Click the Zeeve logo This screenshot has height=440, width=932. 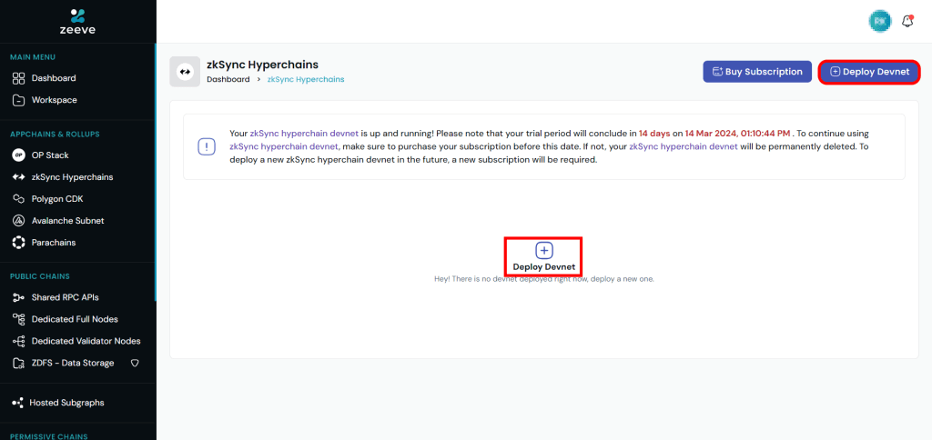click(78, 22)
